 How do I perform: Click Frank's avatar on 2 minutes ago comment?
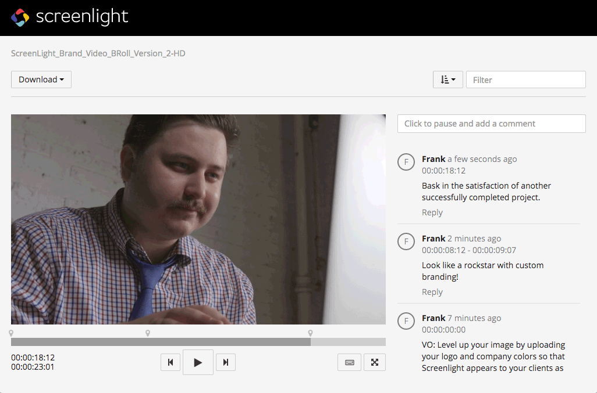[x=406, y=241]
